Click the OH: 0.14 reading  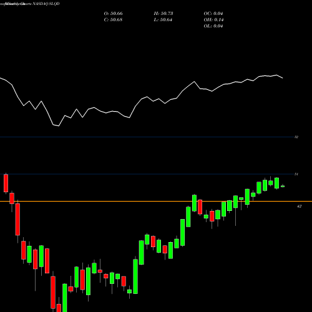[213, 20]
